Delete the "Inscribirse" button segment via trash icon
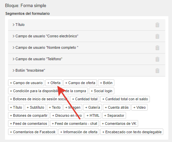172x142 pixels. [157, 71]
